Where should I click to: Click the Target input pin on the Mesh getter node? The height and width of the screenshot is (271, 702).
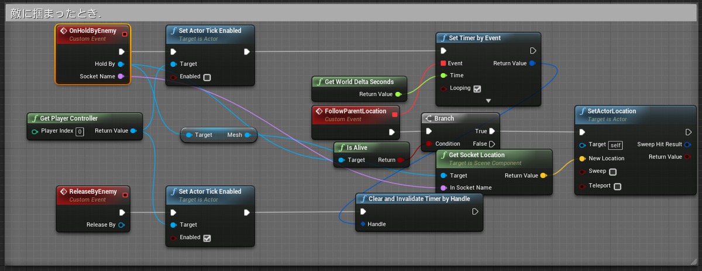(x=188, y=135)
